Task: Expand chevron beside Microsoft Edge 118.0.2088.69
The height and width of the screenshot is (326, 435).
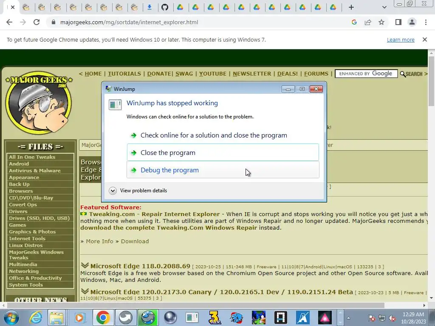Action: tap(85, 265)
